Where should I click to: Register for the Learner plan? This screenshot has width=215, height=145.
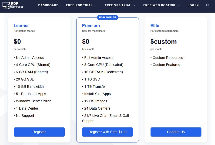[x=39, y=132]
